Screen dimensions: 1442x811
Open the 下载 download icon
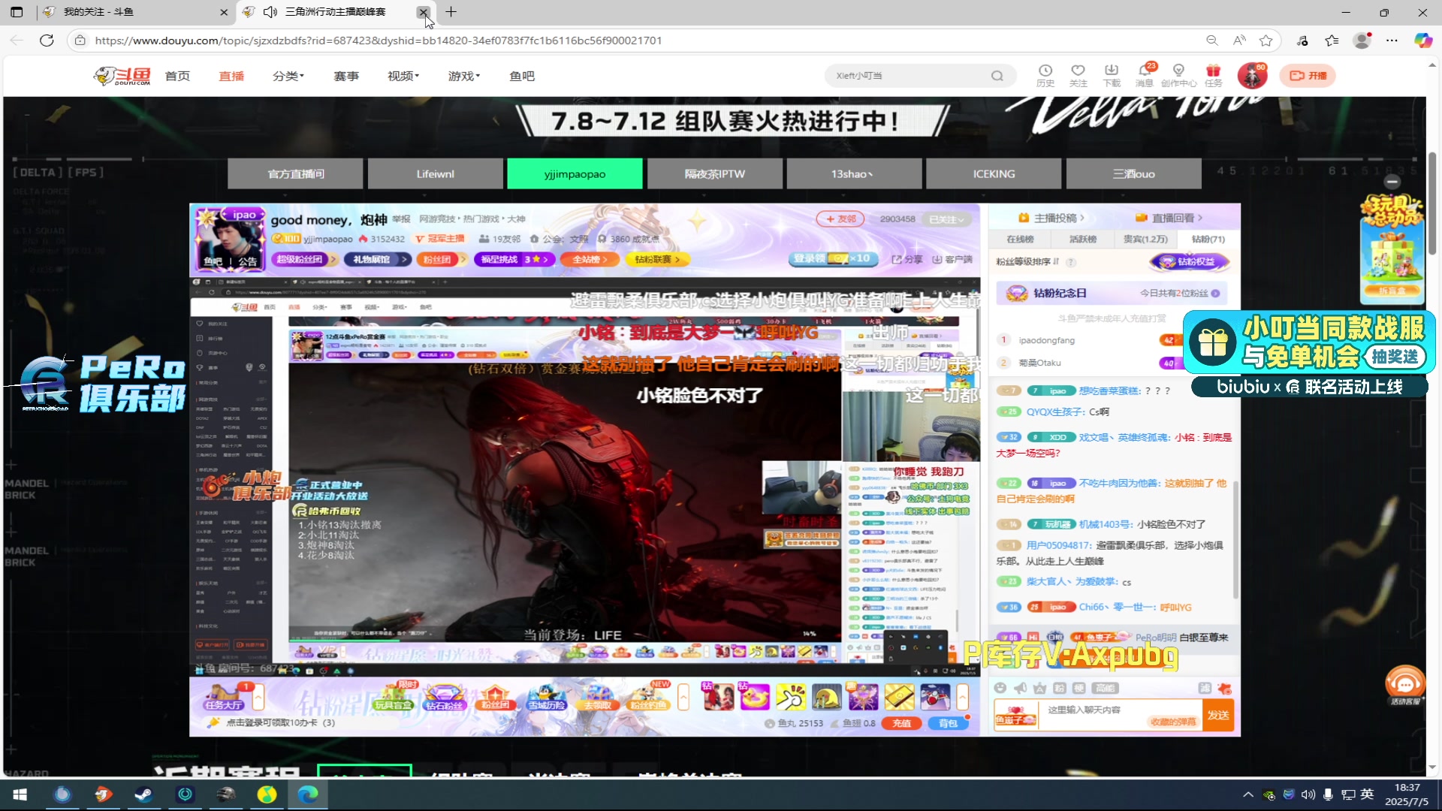(1112, 75)
